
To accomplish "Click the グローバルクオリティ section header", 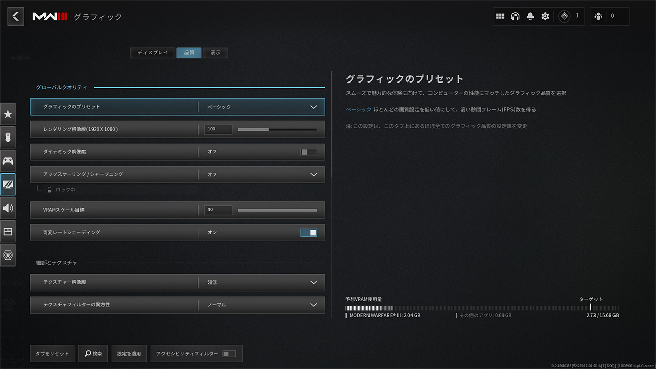I will (61, 88).
